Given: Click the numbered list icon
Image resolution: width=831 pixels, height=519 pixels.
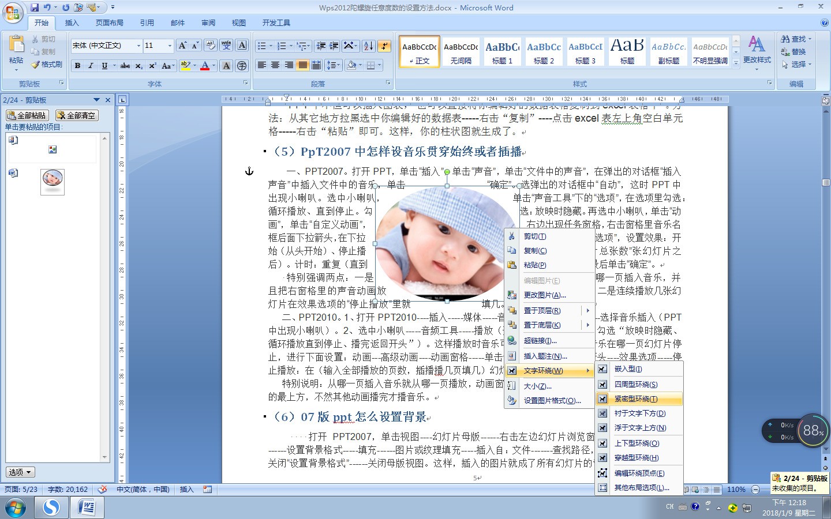Looking at the screenshot, I should (x=282, y=46).
